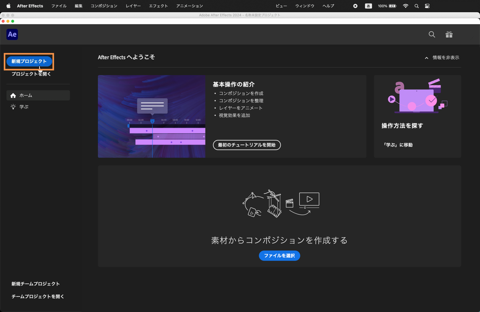
Task: Open the search magnifier in Home header
Action: pyautogui.click(x=432, y=35)
